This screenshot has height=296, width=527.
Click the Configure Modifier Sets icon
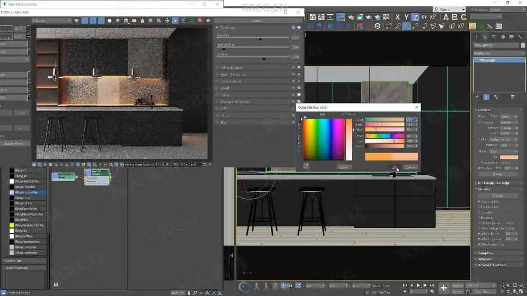pyautogui.click(x=512, y=97)
